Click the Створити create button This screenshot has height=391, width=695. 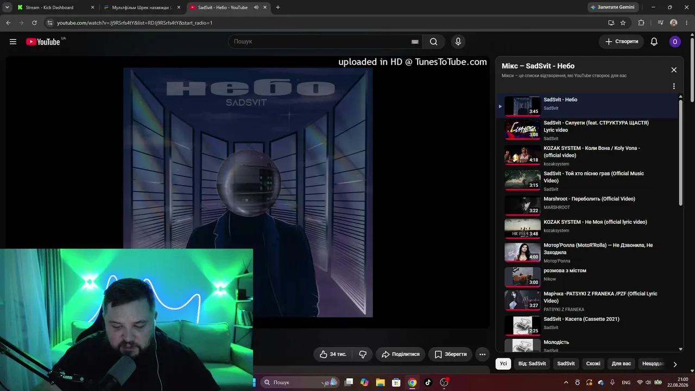point(622,42)
